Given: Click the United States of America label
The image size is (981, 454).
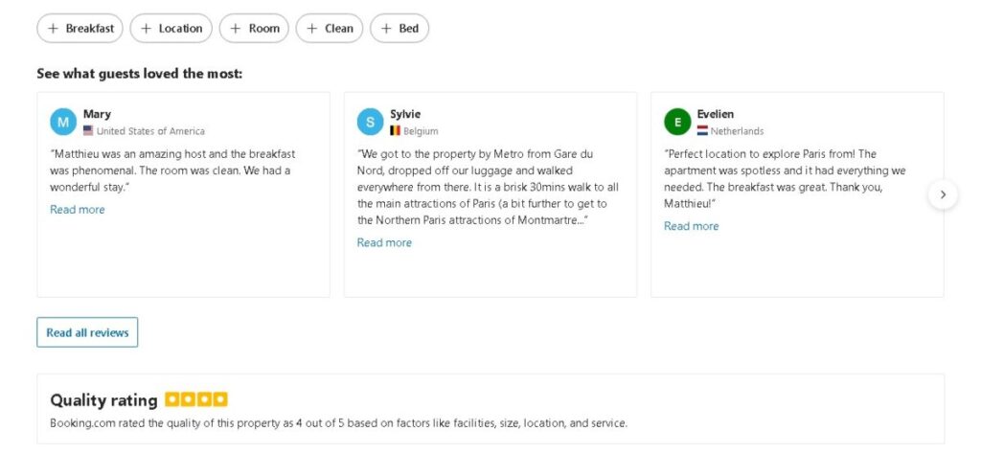Looking at the screenshot, I should pyautogui.click(x=150, y=131).
